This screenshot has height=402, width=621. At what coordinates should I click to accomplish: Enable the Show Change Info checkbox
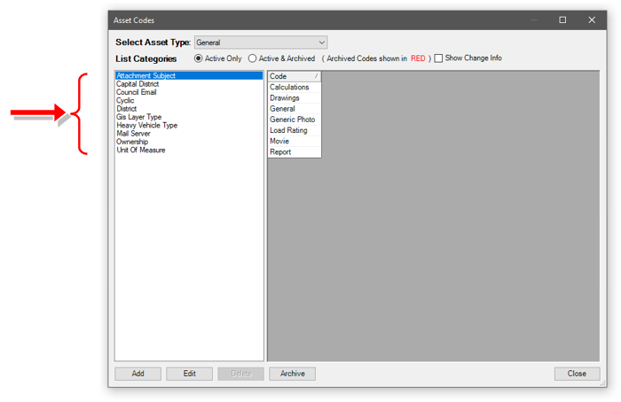(x=438, y=58)
